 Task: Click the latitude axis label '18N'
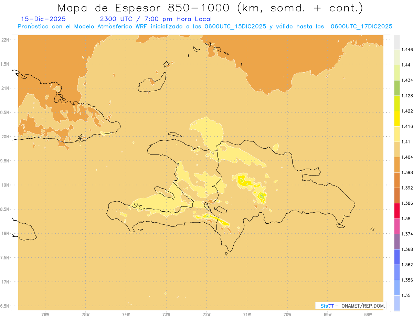pyautogui.click(x=5, y=233)
